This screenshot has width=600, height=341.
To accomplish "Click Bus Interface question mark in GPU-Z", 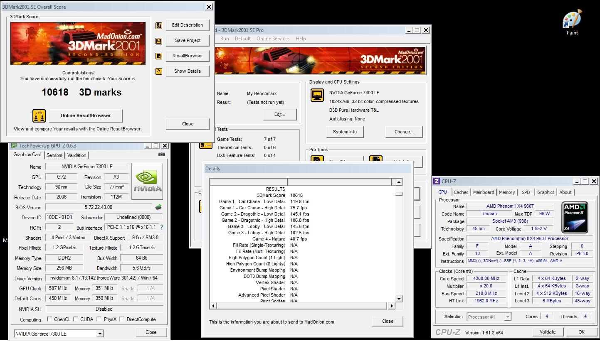I will point(162,227).
